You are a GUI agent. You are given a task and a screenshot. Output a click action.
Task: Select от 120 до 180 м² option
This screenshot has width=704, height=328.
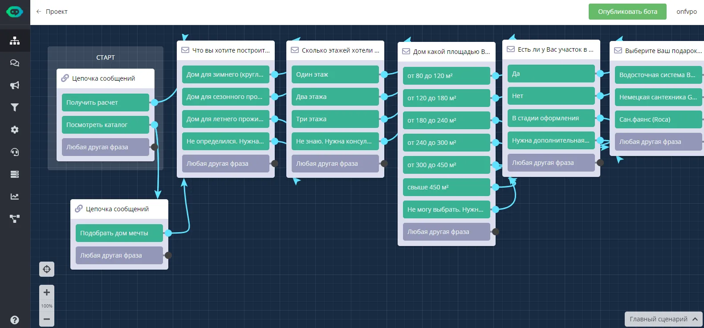point(447,98)
